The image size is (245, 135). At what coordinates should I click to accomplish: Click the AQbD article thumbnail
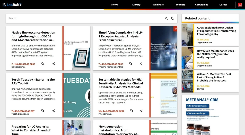tap(187, 35)
